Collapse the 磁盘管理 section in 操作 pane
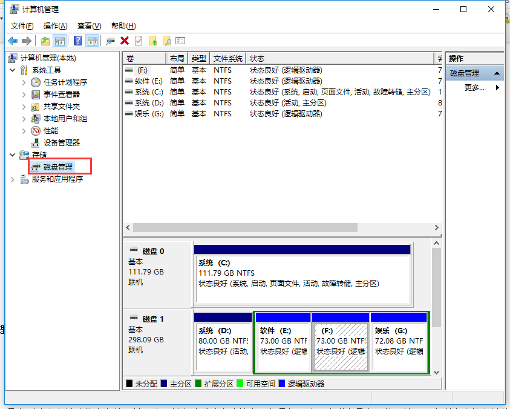 coord(498,73)
